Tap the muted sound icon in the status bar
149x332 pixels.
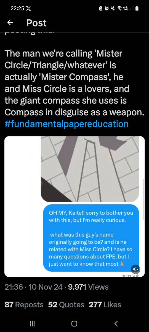(113, 9)
